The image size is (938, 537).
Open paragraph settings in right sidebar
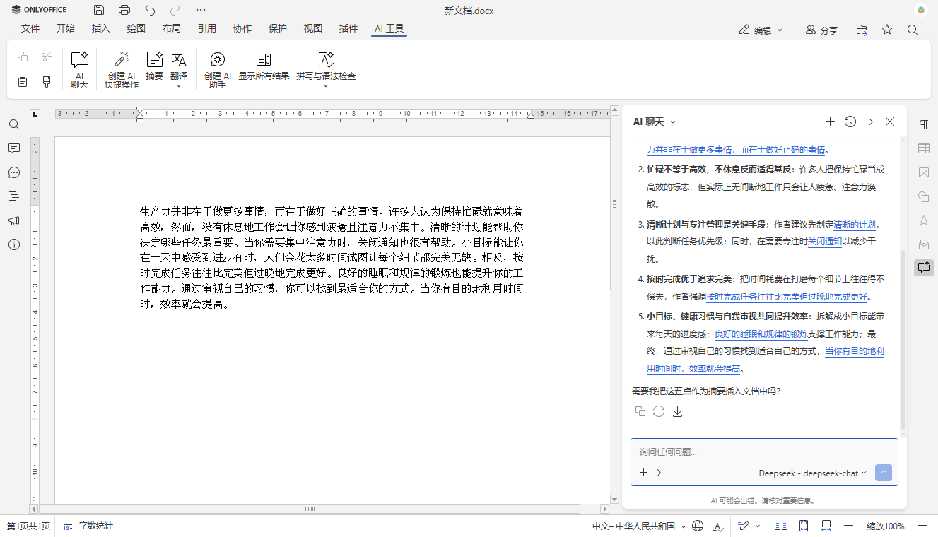tap(923, 124)
